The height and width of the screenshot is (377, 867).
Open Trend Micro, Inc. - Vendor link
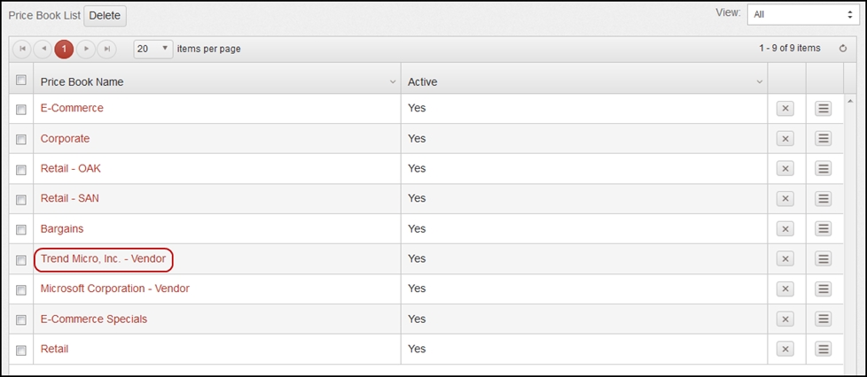coord(103,259)
